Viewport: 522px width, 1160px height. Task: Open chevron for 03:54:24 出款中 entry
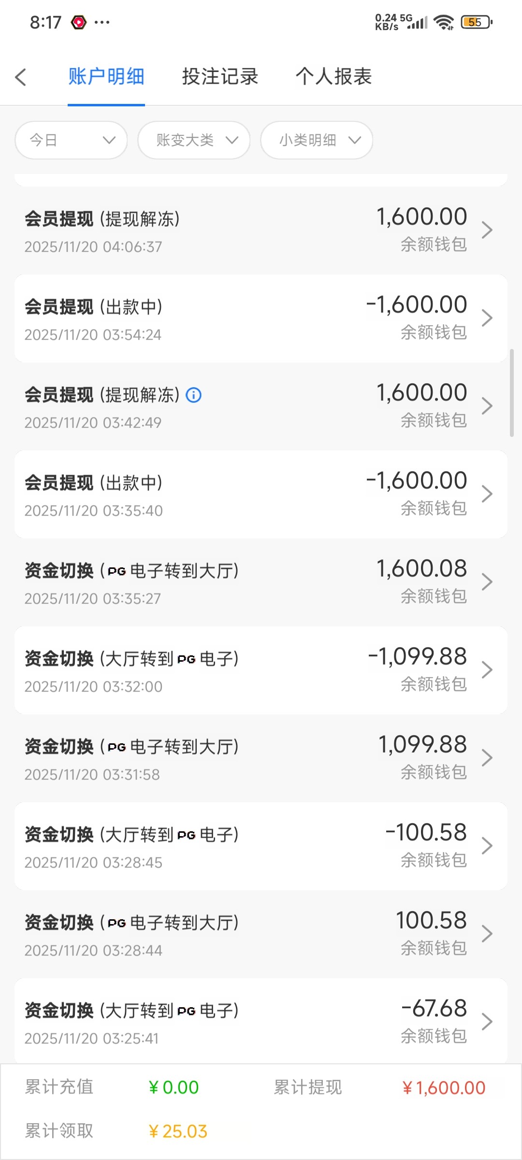click(487, 318)
